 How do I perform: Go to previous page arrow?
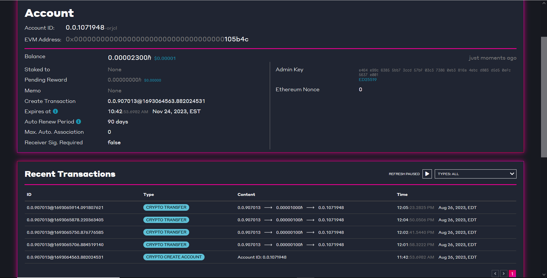tap(495, 274)
